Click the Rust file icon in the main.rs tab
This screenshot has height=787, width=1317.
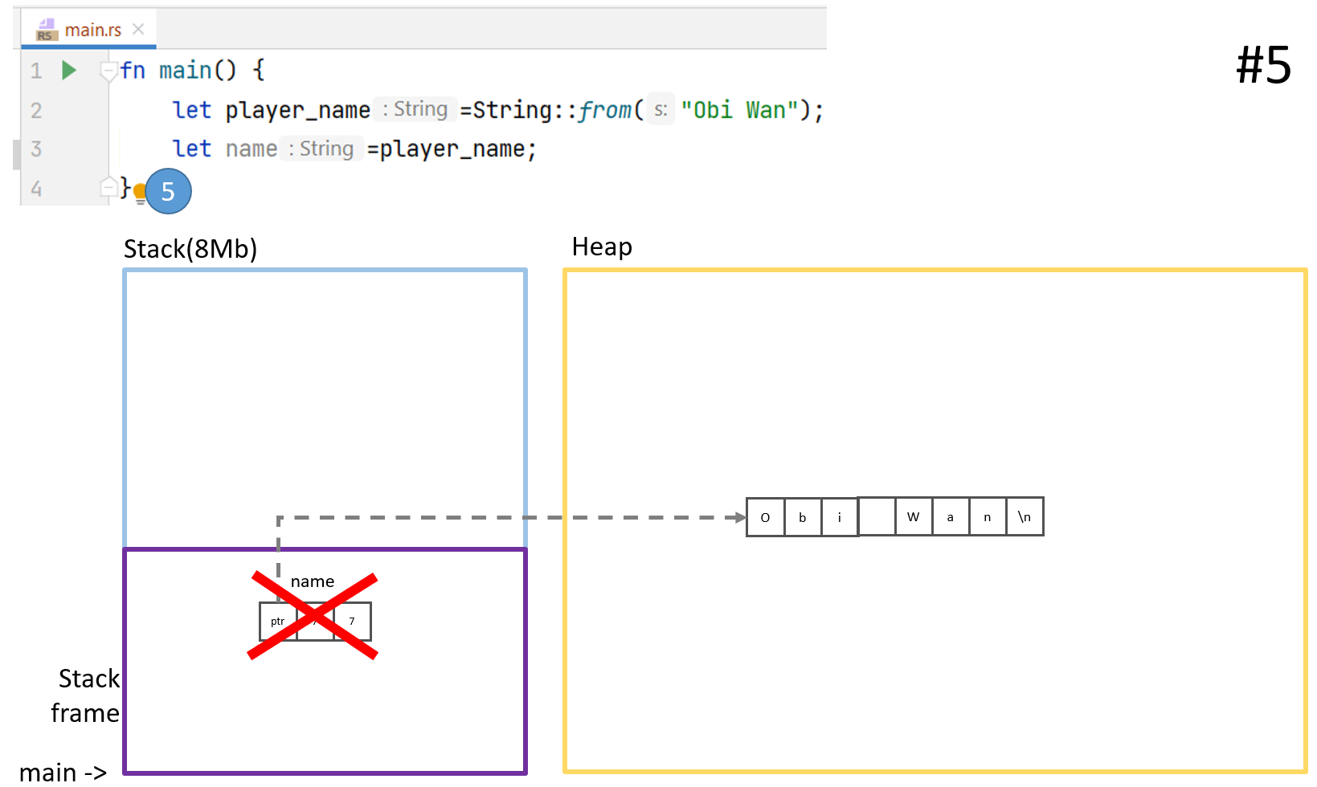coord(46,30)
